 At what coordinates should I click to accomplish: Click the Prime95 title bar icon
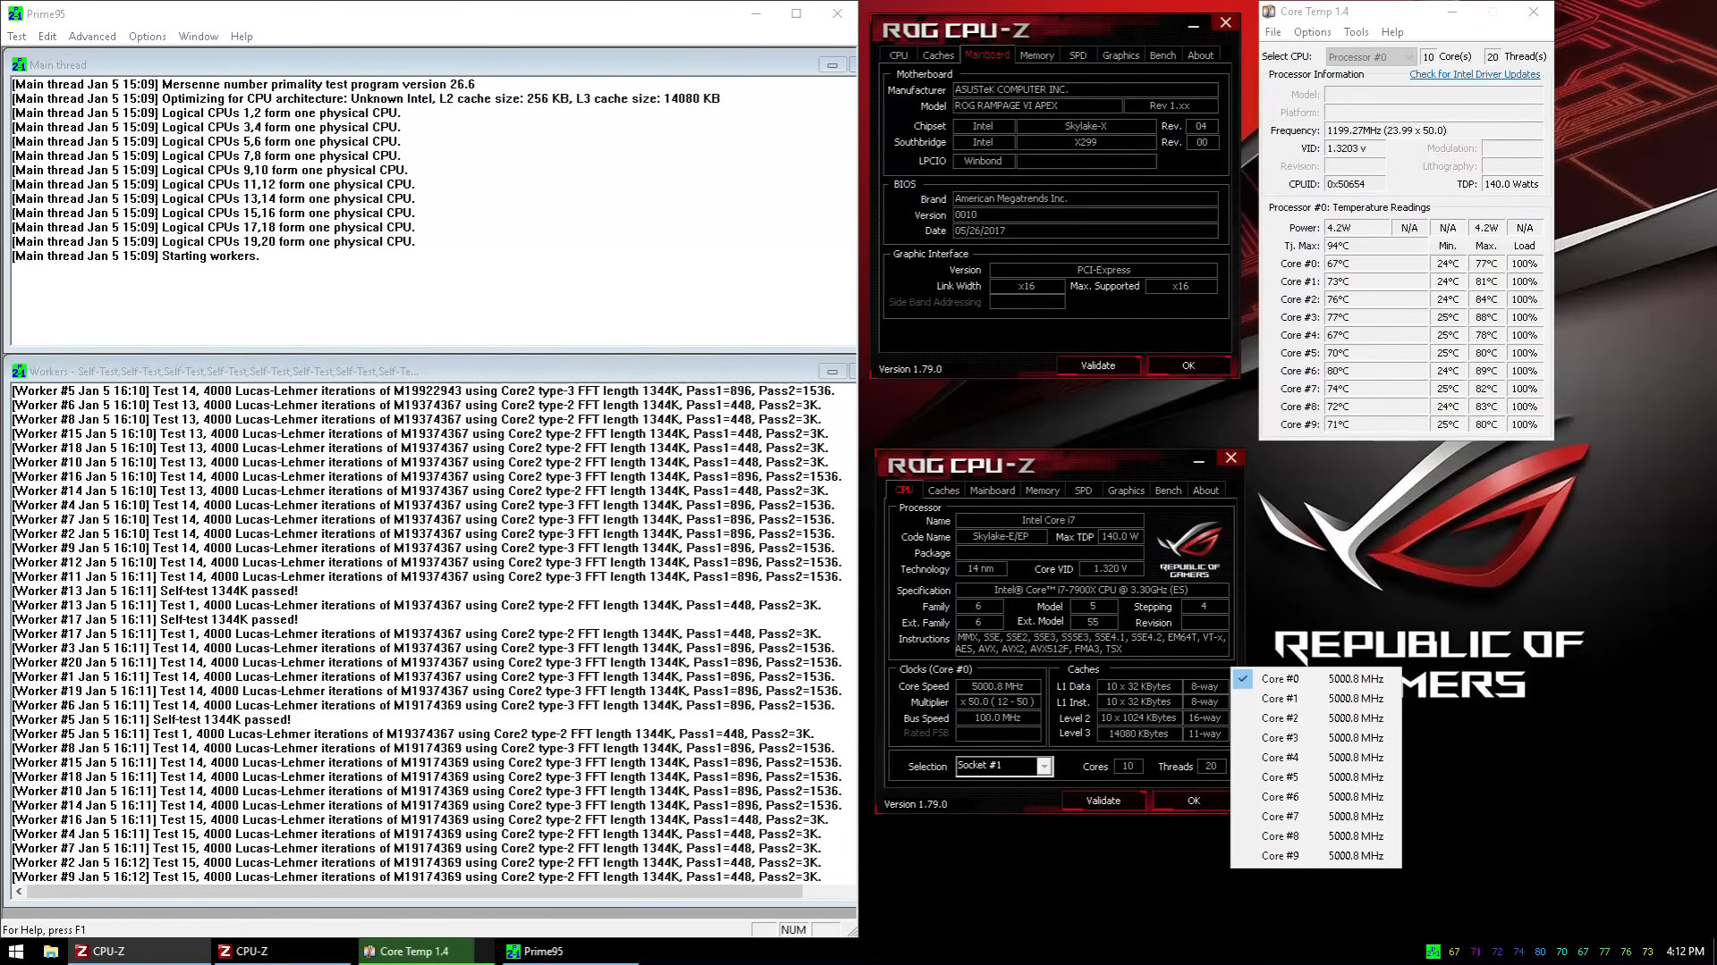pos(15,13)
